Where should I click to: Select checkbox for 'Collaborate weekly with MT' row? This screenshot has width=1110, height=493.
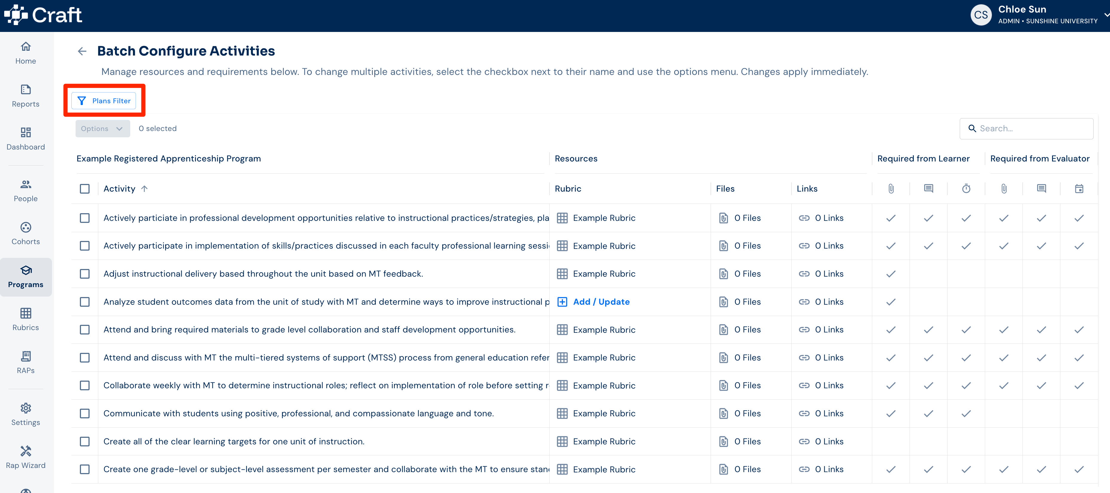(85, 385)
